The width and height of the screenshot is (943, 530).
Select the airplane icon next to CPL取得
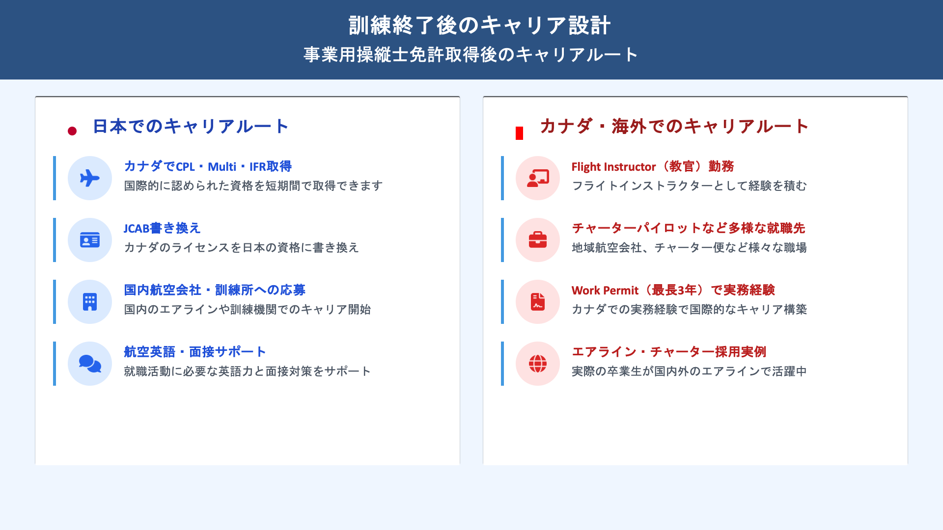(x=89, y=178)
